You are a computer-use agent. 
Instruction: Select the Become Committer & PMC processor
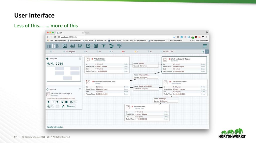click(107, 87)
